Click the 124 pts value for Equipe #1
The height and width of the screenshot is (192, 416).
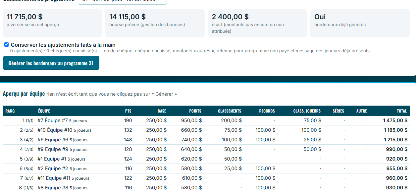pyautogui.click(x=128, y=159)
